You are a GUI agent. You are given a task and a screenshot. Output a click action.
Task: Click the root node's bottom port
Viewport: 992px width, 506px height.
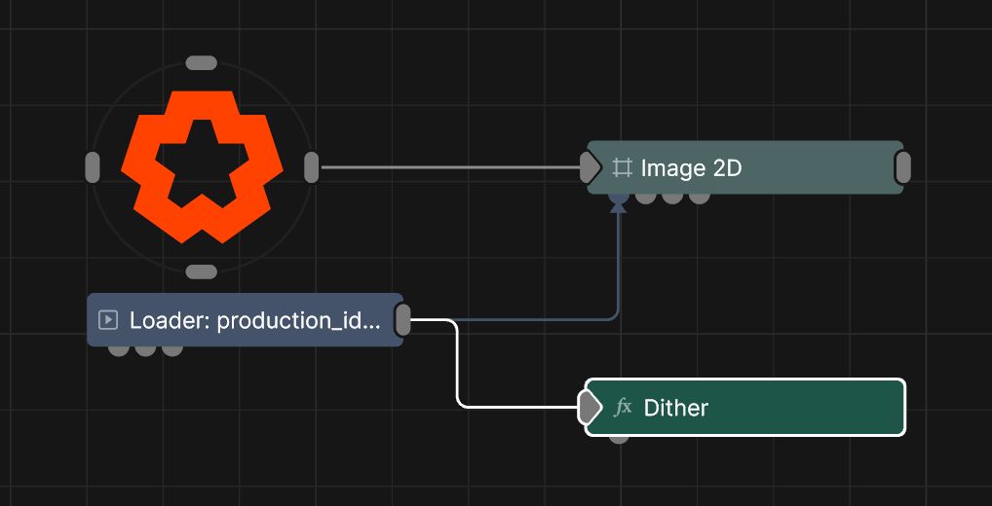(x=201, y=271)
